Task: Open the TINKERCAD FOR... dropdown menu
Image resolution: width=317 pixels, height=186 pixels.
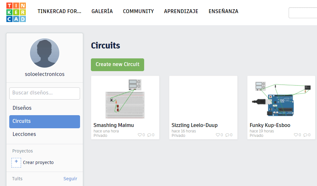Action: (59, 11)
